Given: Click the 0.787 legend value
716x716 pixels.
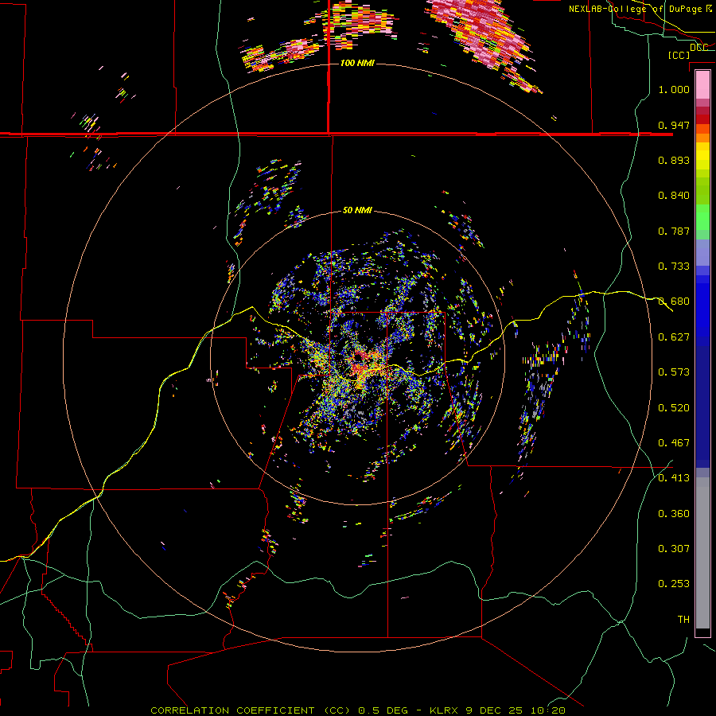Looking at the screenshot, I should [674, 231].
